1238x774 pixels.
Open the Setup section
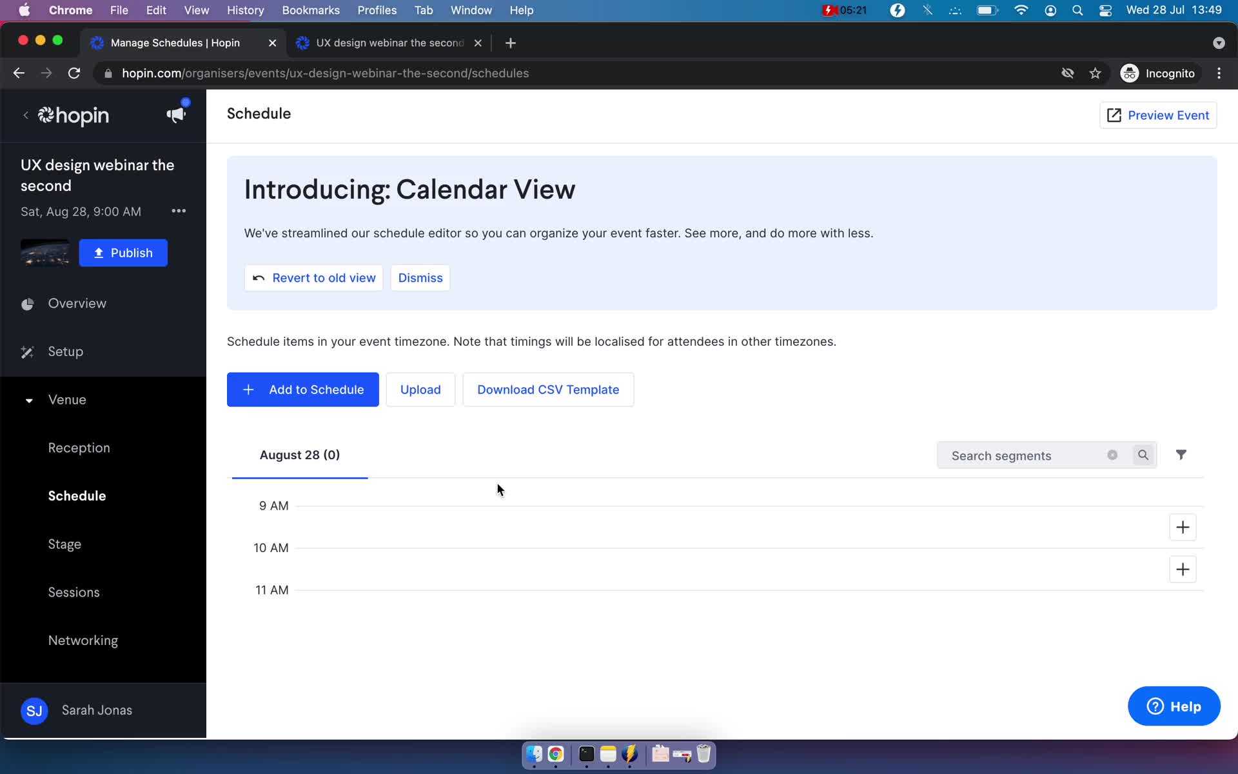coord(66,352)
